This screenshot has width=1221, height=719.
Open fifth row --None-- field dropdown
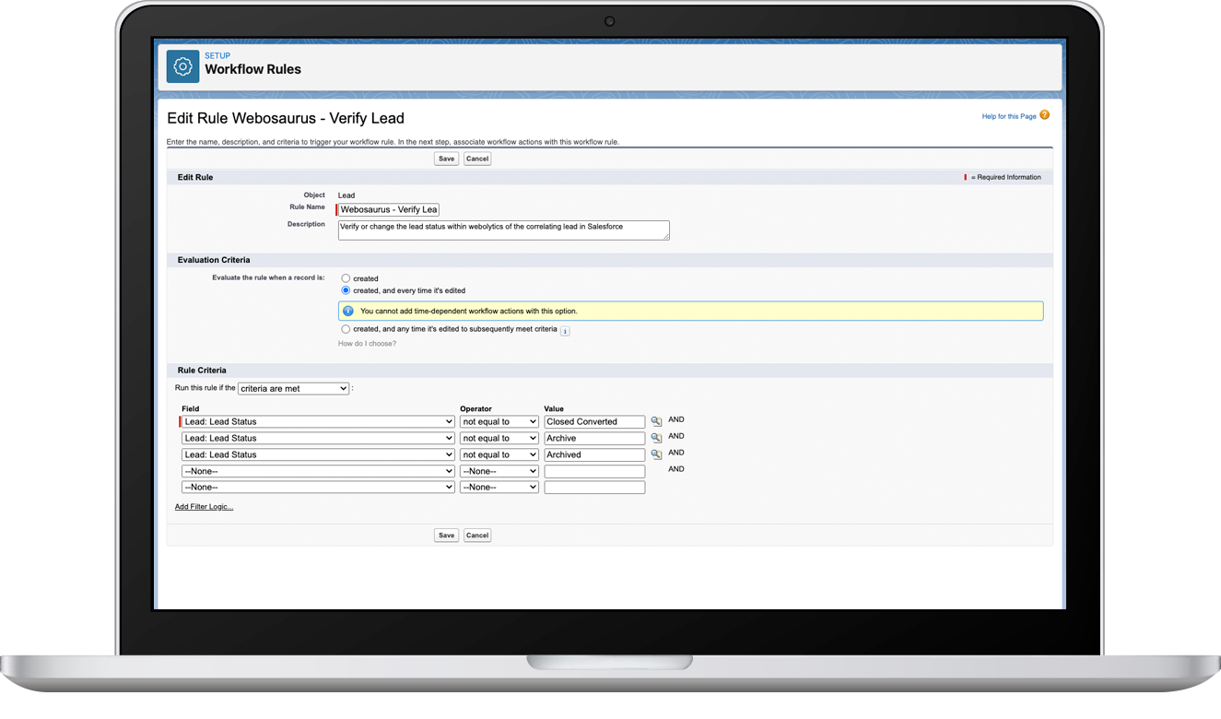click(x=318, y=487)
